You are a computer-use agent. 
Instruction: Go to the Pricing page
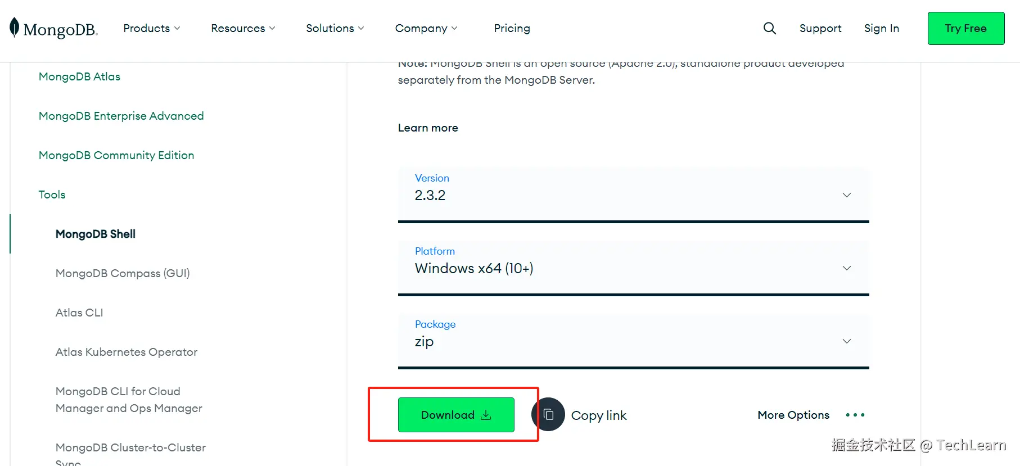(x=512, y=28)
